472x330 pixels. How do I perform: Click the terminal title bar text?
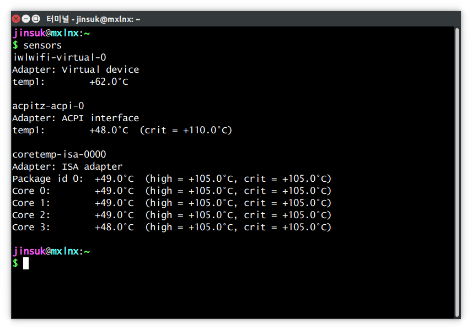point(93,19)
